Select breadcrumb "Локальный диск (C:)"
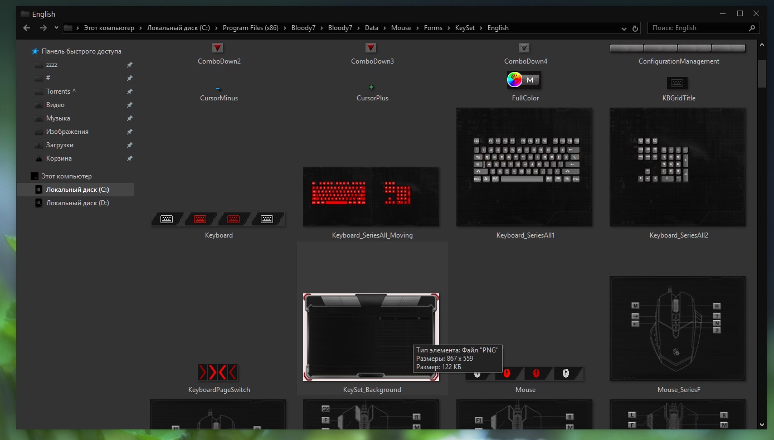 (178, 28)
